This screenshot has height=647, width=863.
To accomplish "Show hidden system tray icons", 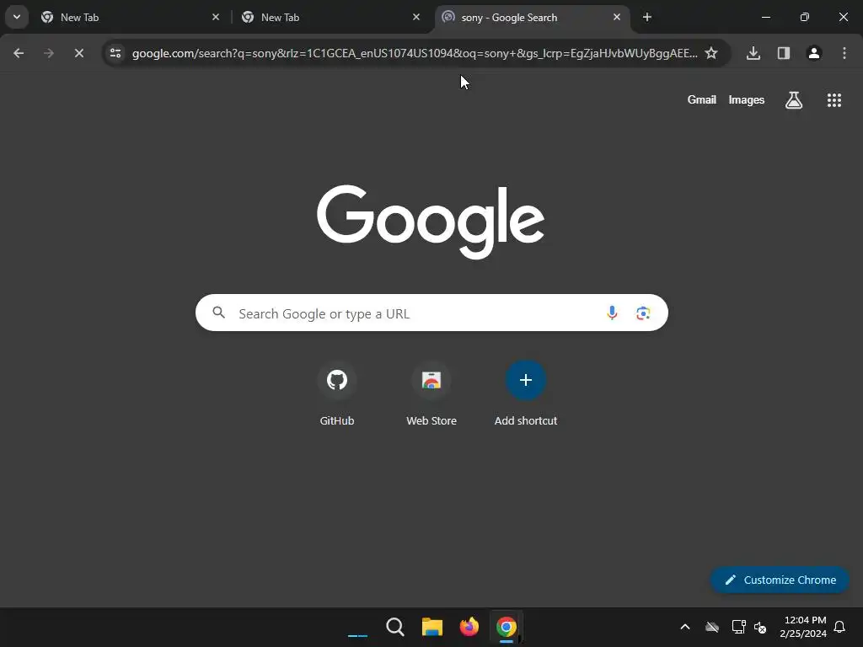I will [685, 627].
